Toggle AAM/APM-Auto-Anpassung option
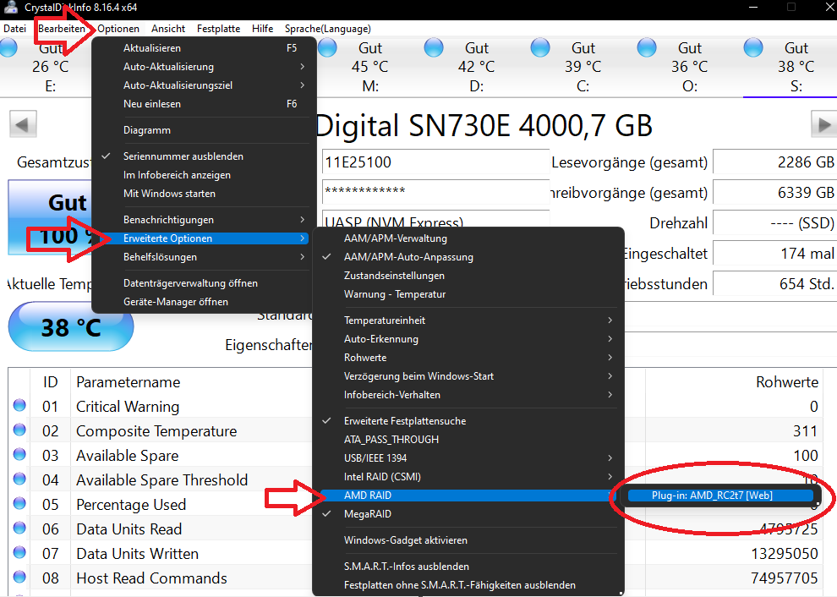 coord(468,257)
